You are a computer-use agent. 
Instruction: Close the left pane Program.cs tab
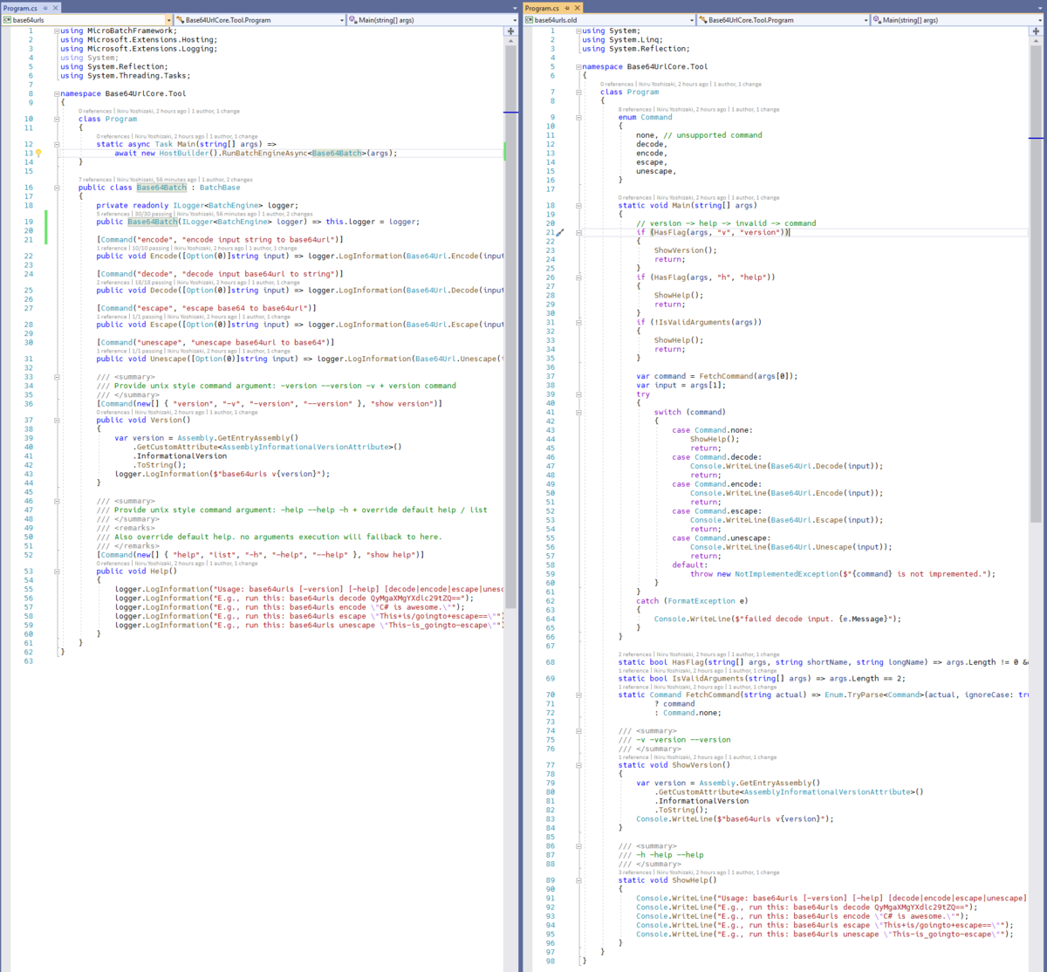click(x=56, y=8)
